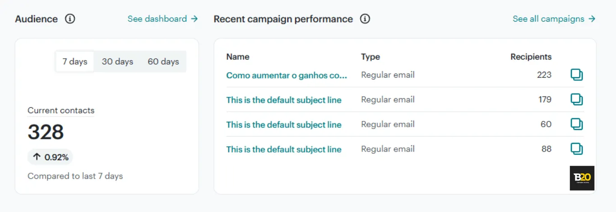Open default subject line campaign with 60 recipients
This screenshot has height=212, width=616.
click(x=284, y=125)
